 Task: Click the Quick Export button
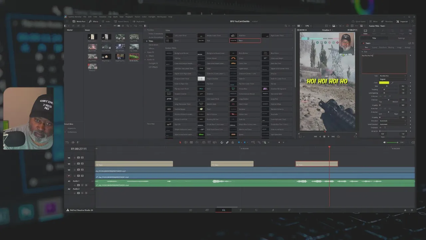pyautogui.click(x=359, y=21)
